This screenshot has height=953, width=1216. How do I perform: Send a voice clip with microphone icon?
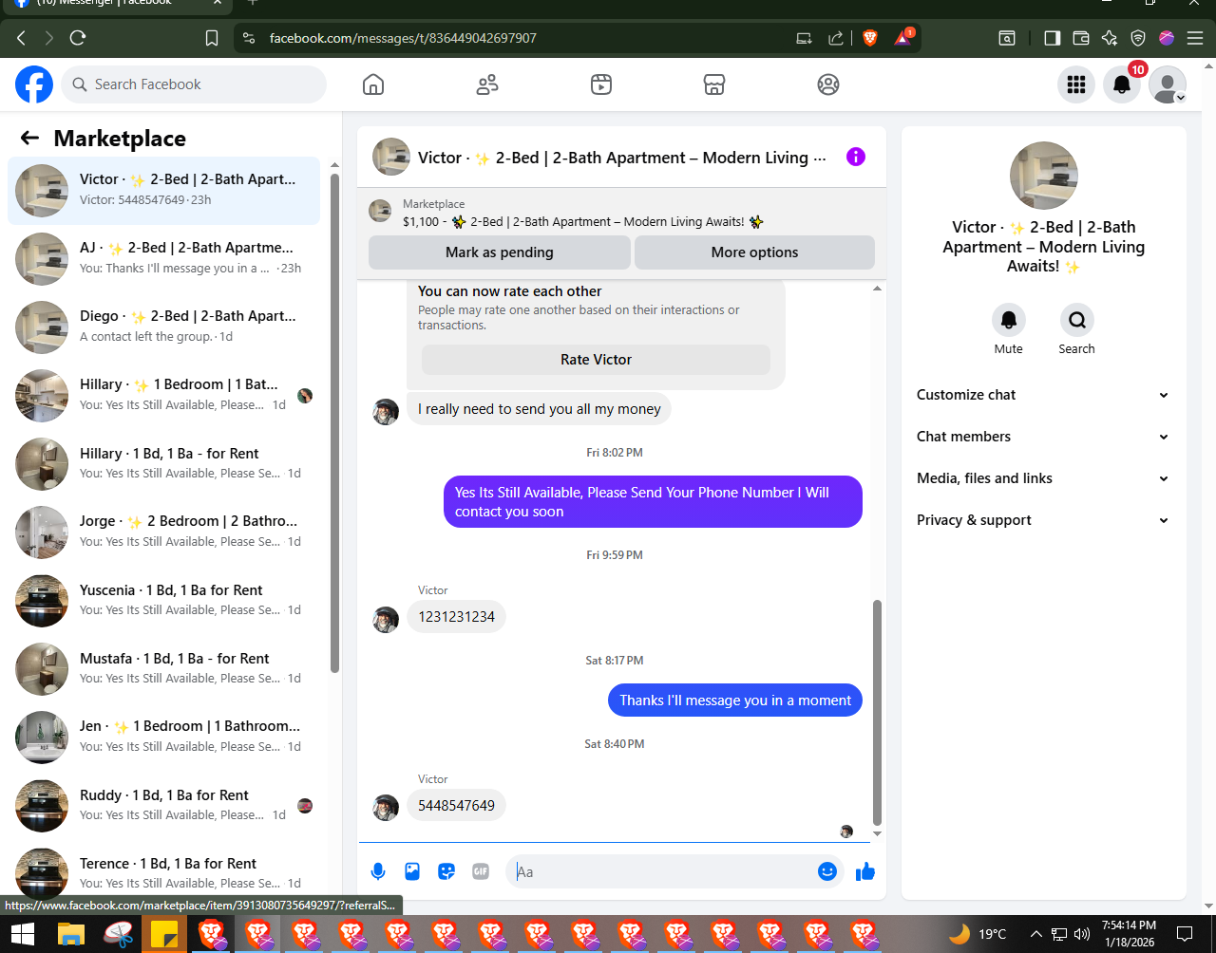(x=378, y=871)
